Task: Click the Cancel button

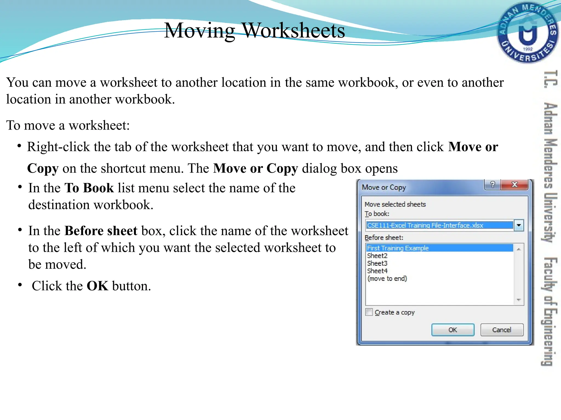Action: (x=502, y=330)
